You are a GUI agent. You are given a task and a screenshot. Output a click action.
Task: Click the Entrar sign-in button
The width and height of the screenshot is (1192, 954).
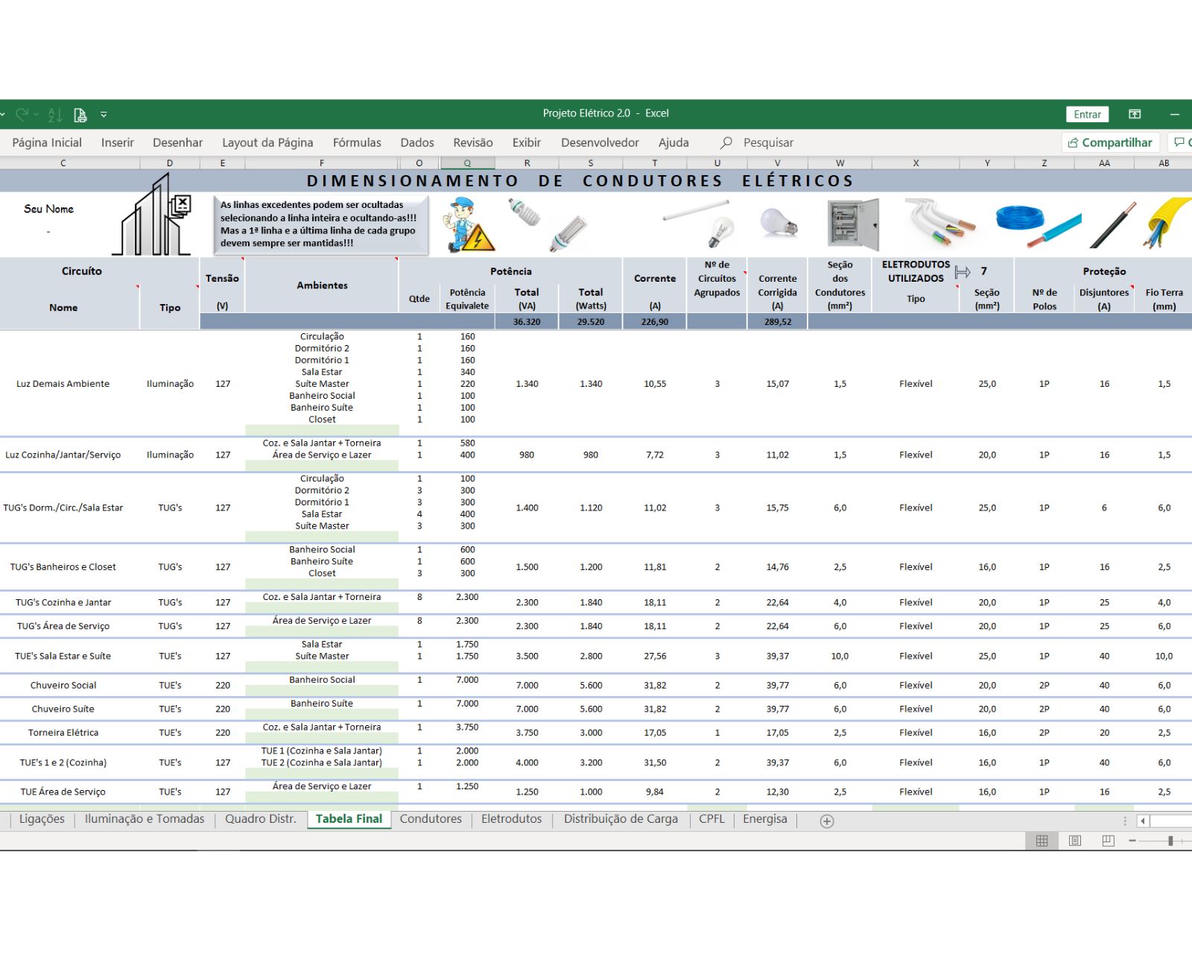coord(1087,114)
